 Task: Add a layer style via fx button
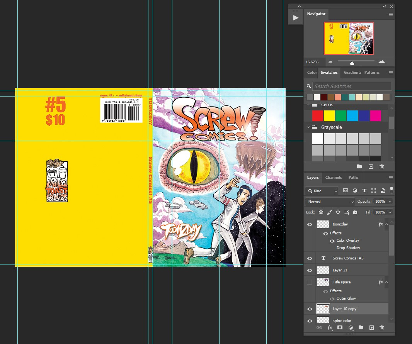[330, 328]
